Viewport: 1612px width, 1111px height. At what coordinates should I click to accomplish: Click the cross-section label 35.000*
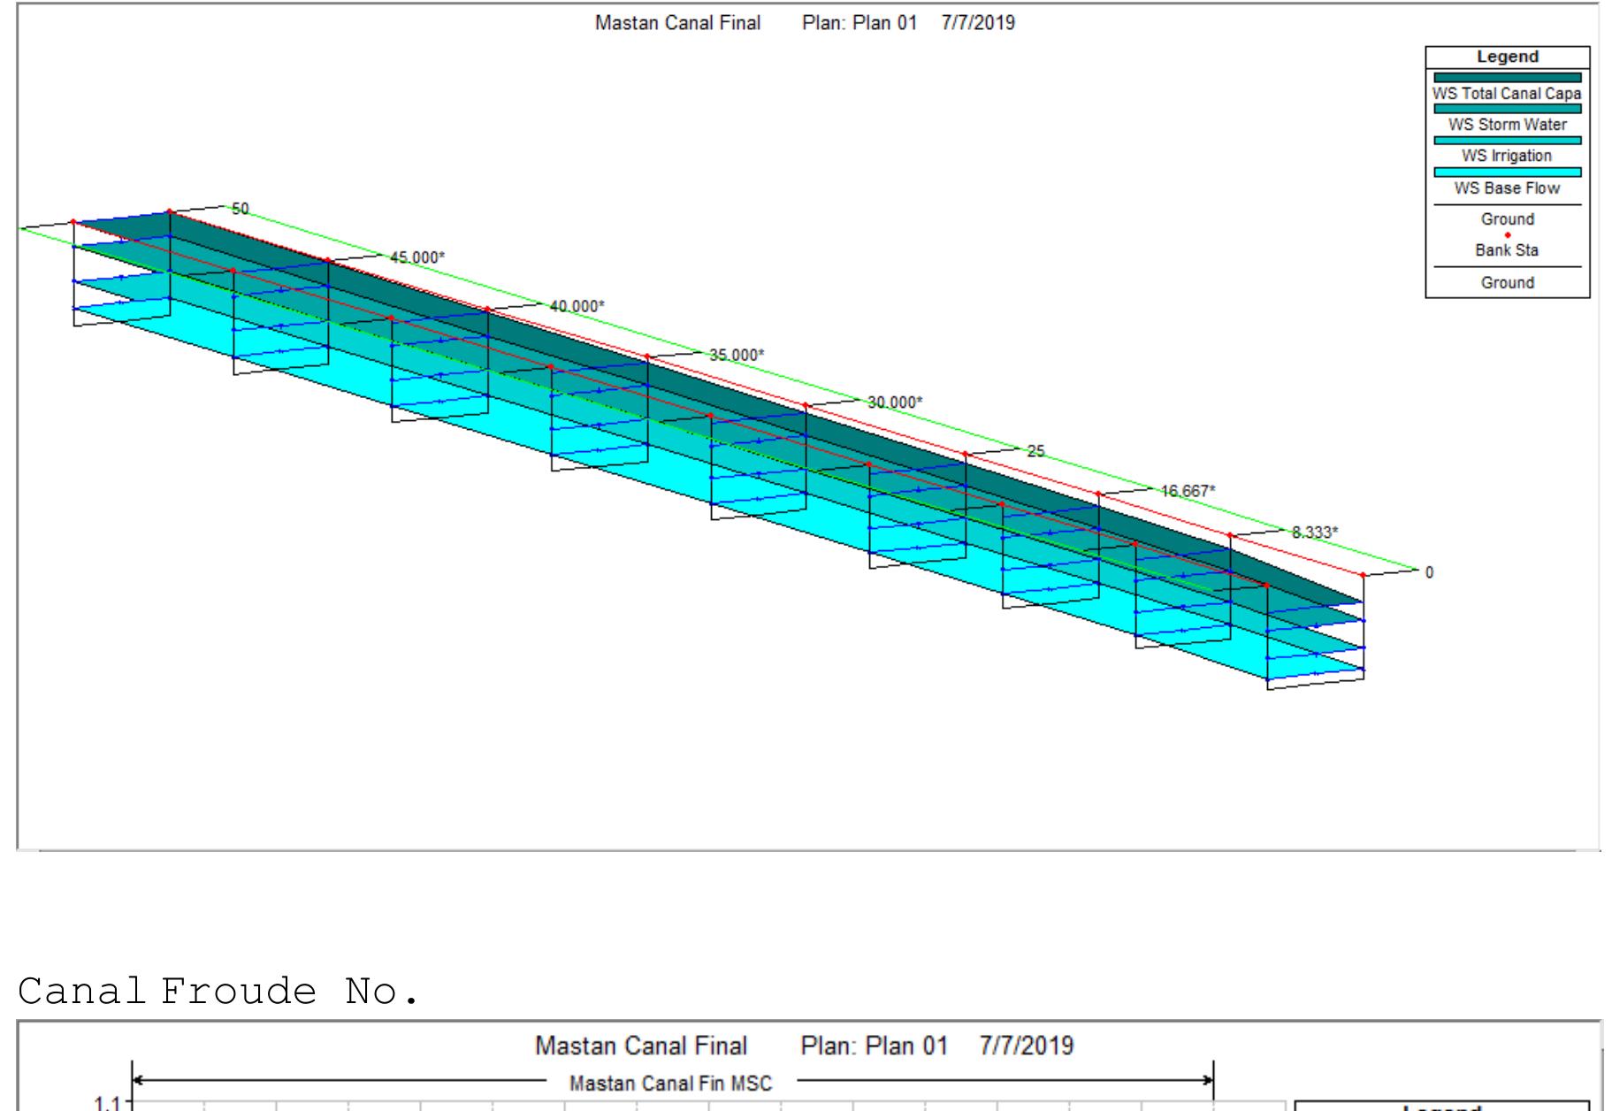click(x=737, y=355)
